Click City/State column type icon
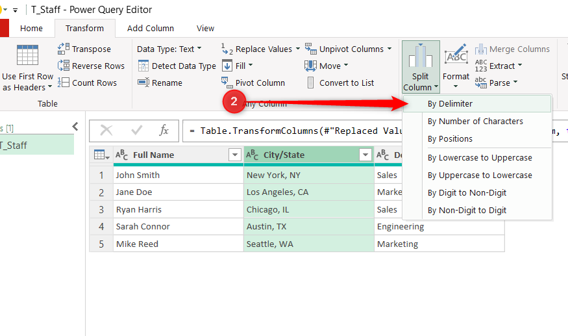Viewport: 568px width, 336px height. click(252, 155)
